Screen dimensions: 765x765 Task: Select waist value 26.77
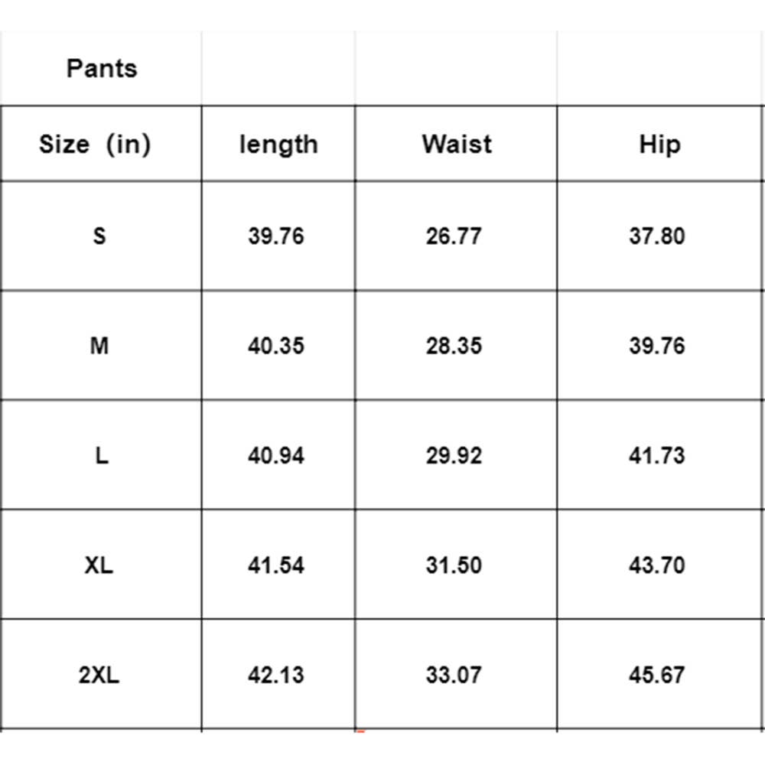(454, 236)
